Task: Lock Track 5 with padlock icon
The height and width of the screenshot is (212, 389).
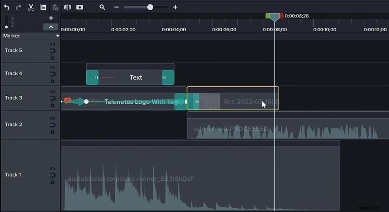Action: tap(53, 57)
